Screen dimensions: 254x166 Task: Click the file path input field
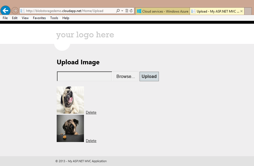pos(84,76)
